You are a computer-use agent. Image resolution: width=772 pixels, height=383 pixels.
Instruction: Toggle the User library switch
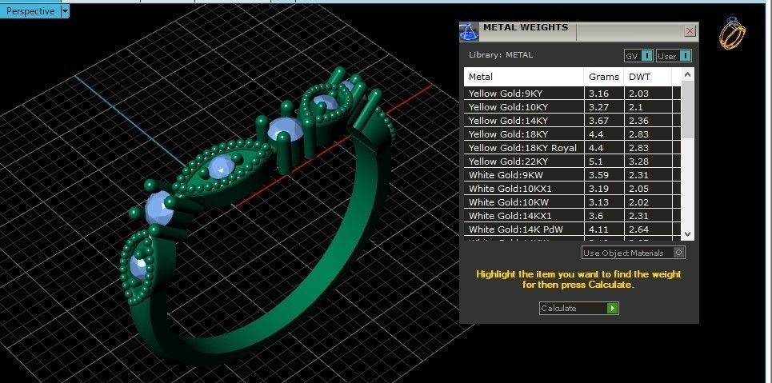(x=674, y=56)
